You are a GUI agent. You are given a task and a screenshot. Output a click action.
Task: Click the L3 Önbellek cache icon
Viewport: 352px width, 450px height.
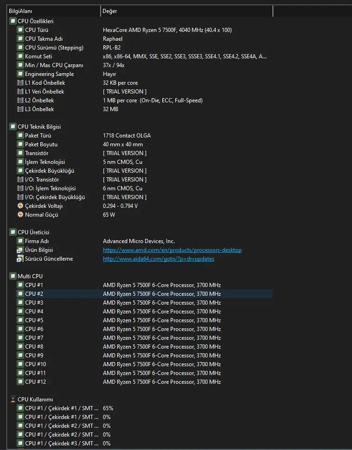pyautogui.click(x=20, y=109)
